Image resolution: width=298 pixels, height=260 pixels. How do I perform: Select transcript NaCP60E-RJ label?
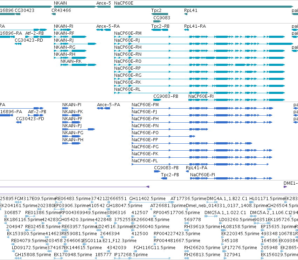[127, 40]
